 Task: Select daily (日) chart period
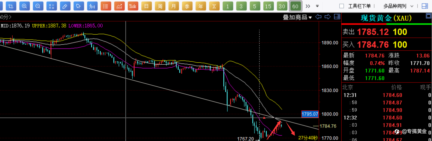pos(146,6)
